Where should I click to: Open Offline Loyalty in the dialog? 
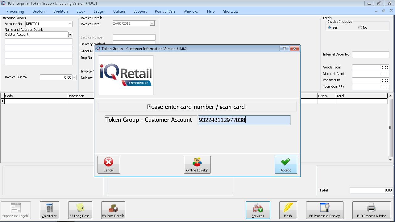197,165
